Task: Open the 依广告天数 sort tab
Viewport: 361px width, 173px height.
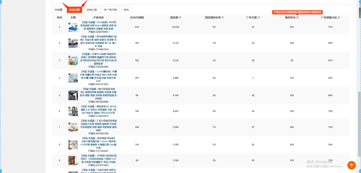Action: click(110, 10)
